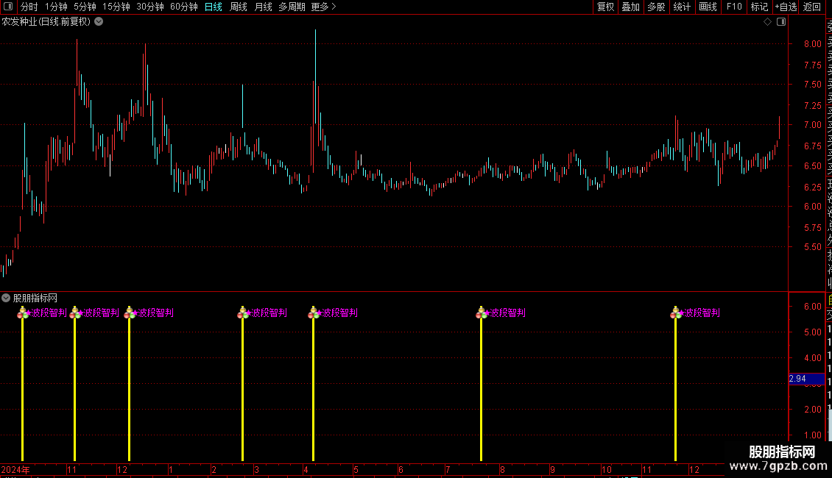Click the 波段智判 signal icon before March

[x=242, y=313]
